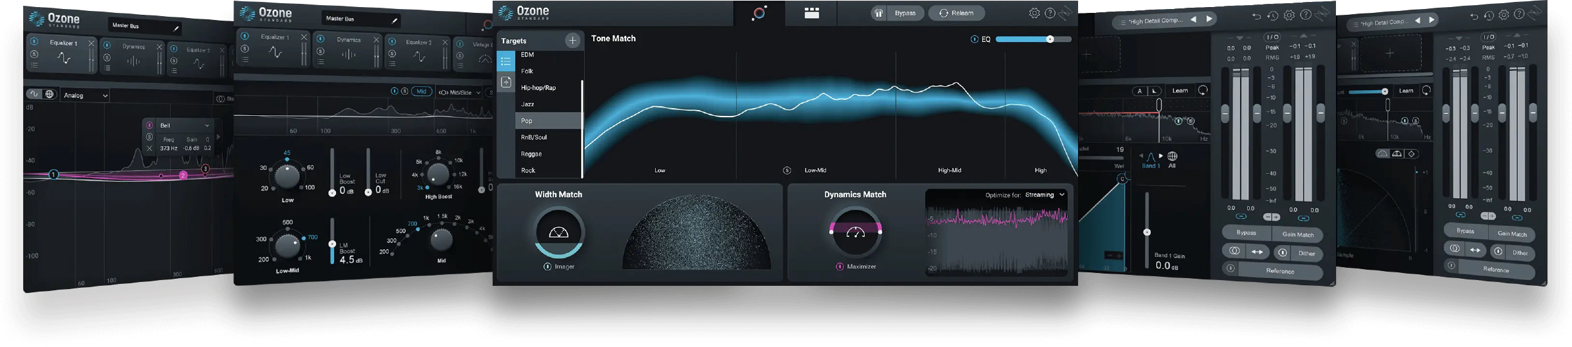The image size is (1572, 347).
Task: Toggle Dither power in Band 1 Gain window
Action: (x=1282, y=253)
